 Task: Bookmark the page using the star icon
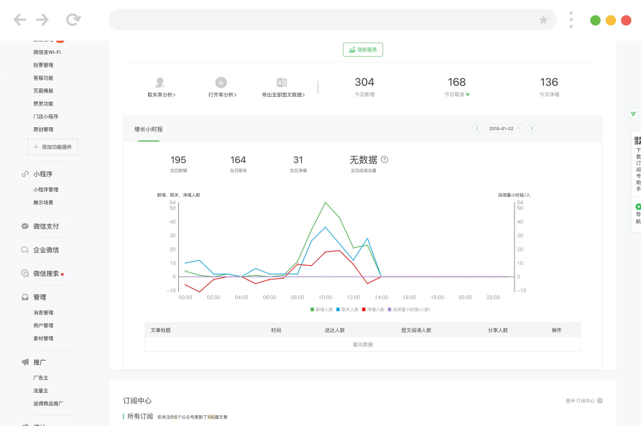(543, 20)
